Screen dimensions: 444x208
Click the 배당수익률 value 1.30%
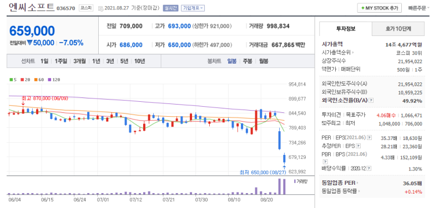click(416, 169)
